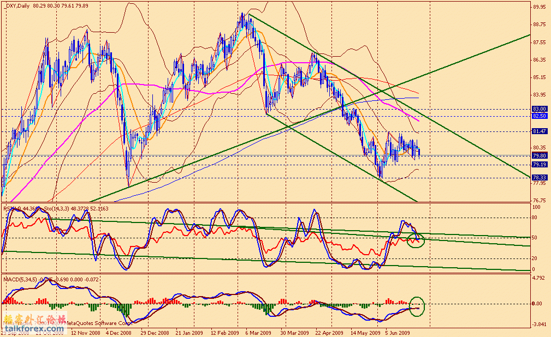The height and width of the screenshot is (337, 551).
Task: Click the 30 Mar 2009 date label
Action: tap(294, 333)
